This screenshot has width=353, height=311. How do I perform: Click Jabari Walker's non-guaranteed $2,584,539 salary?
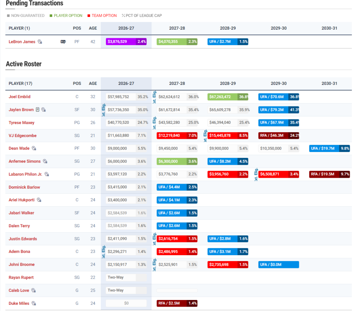click(x=126, y=213)
